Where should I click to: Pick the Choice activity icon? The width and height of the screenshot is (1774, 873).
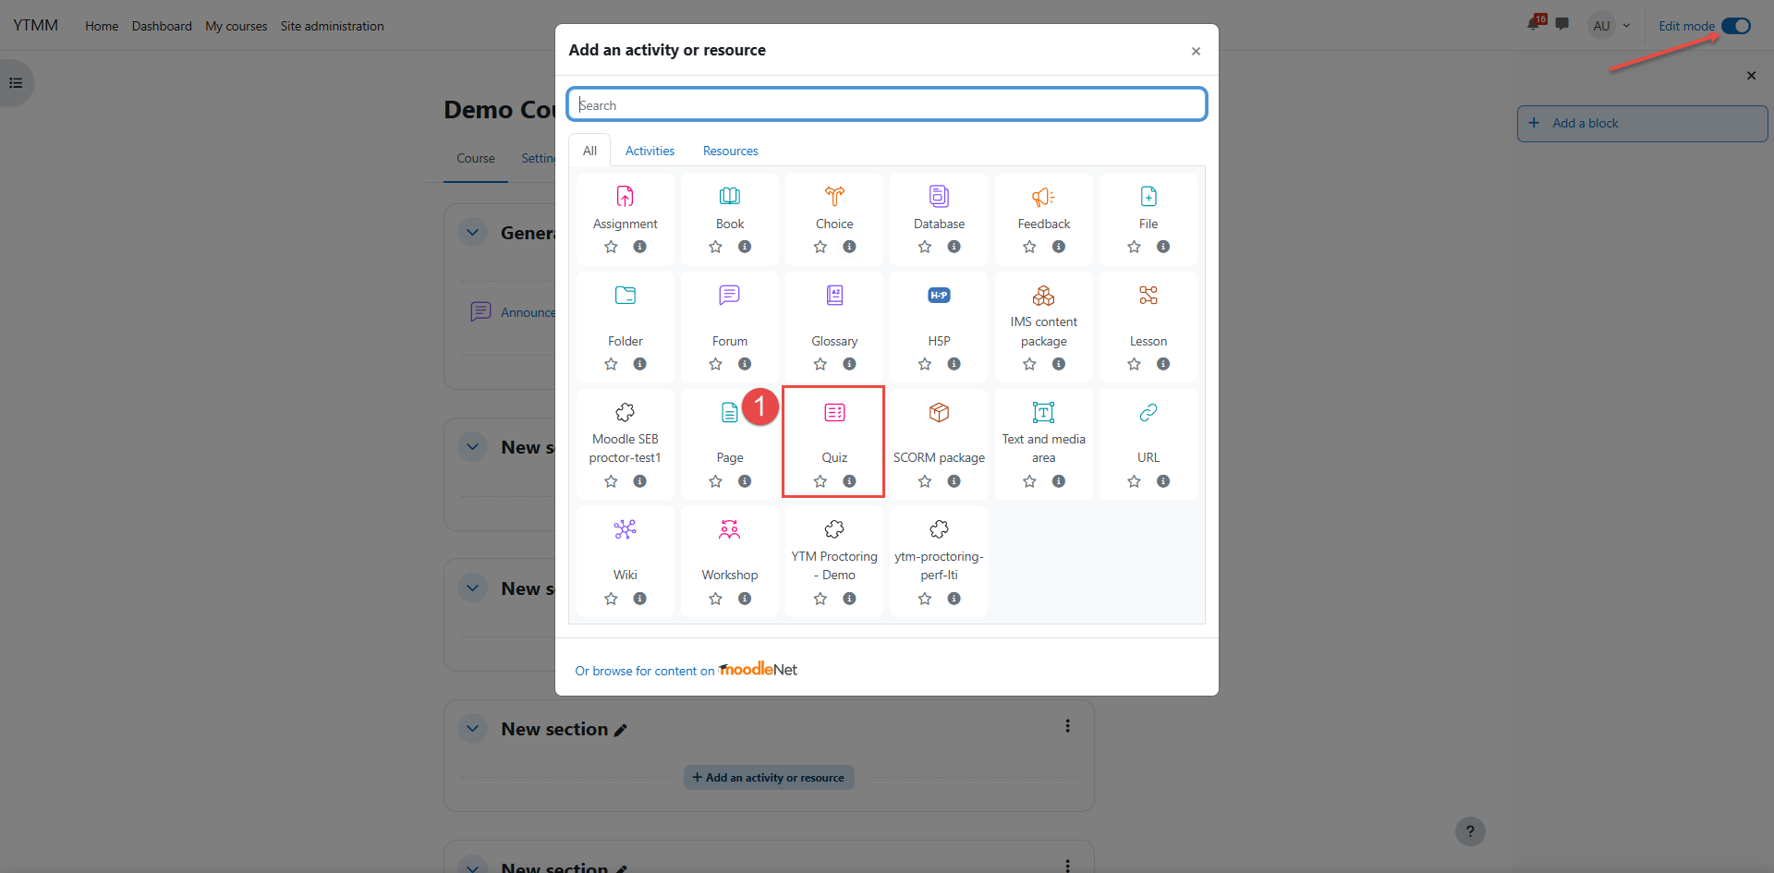click(834, 196)
